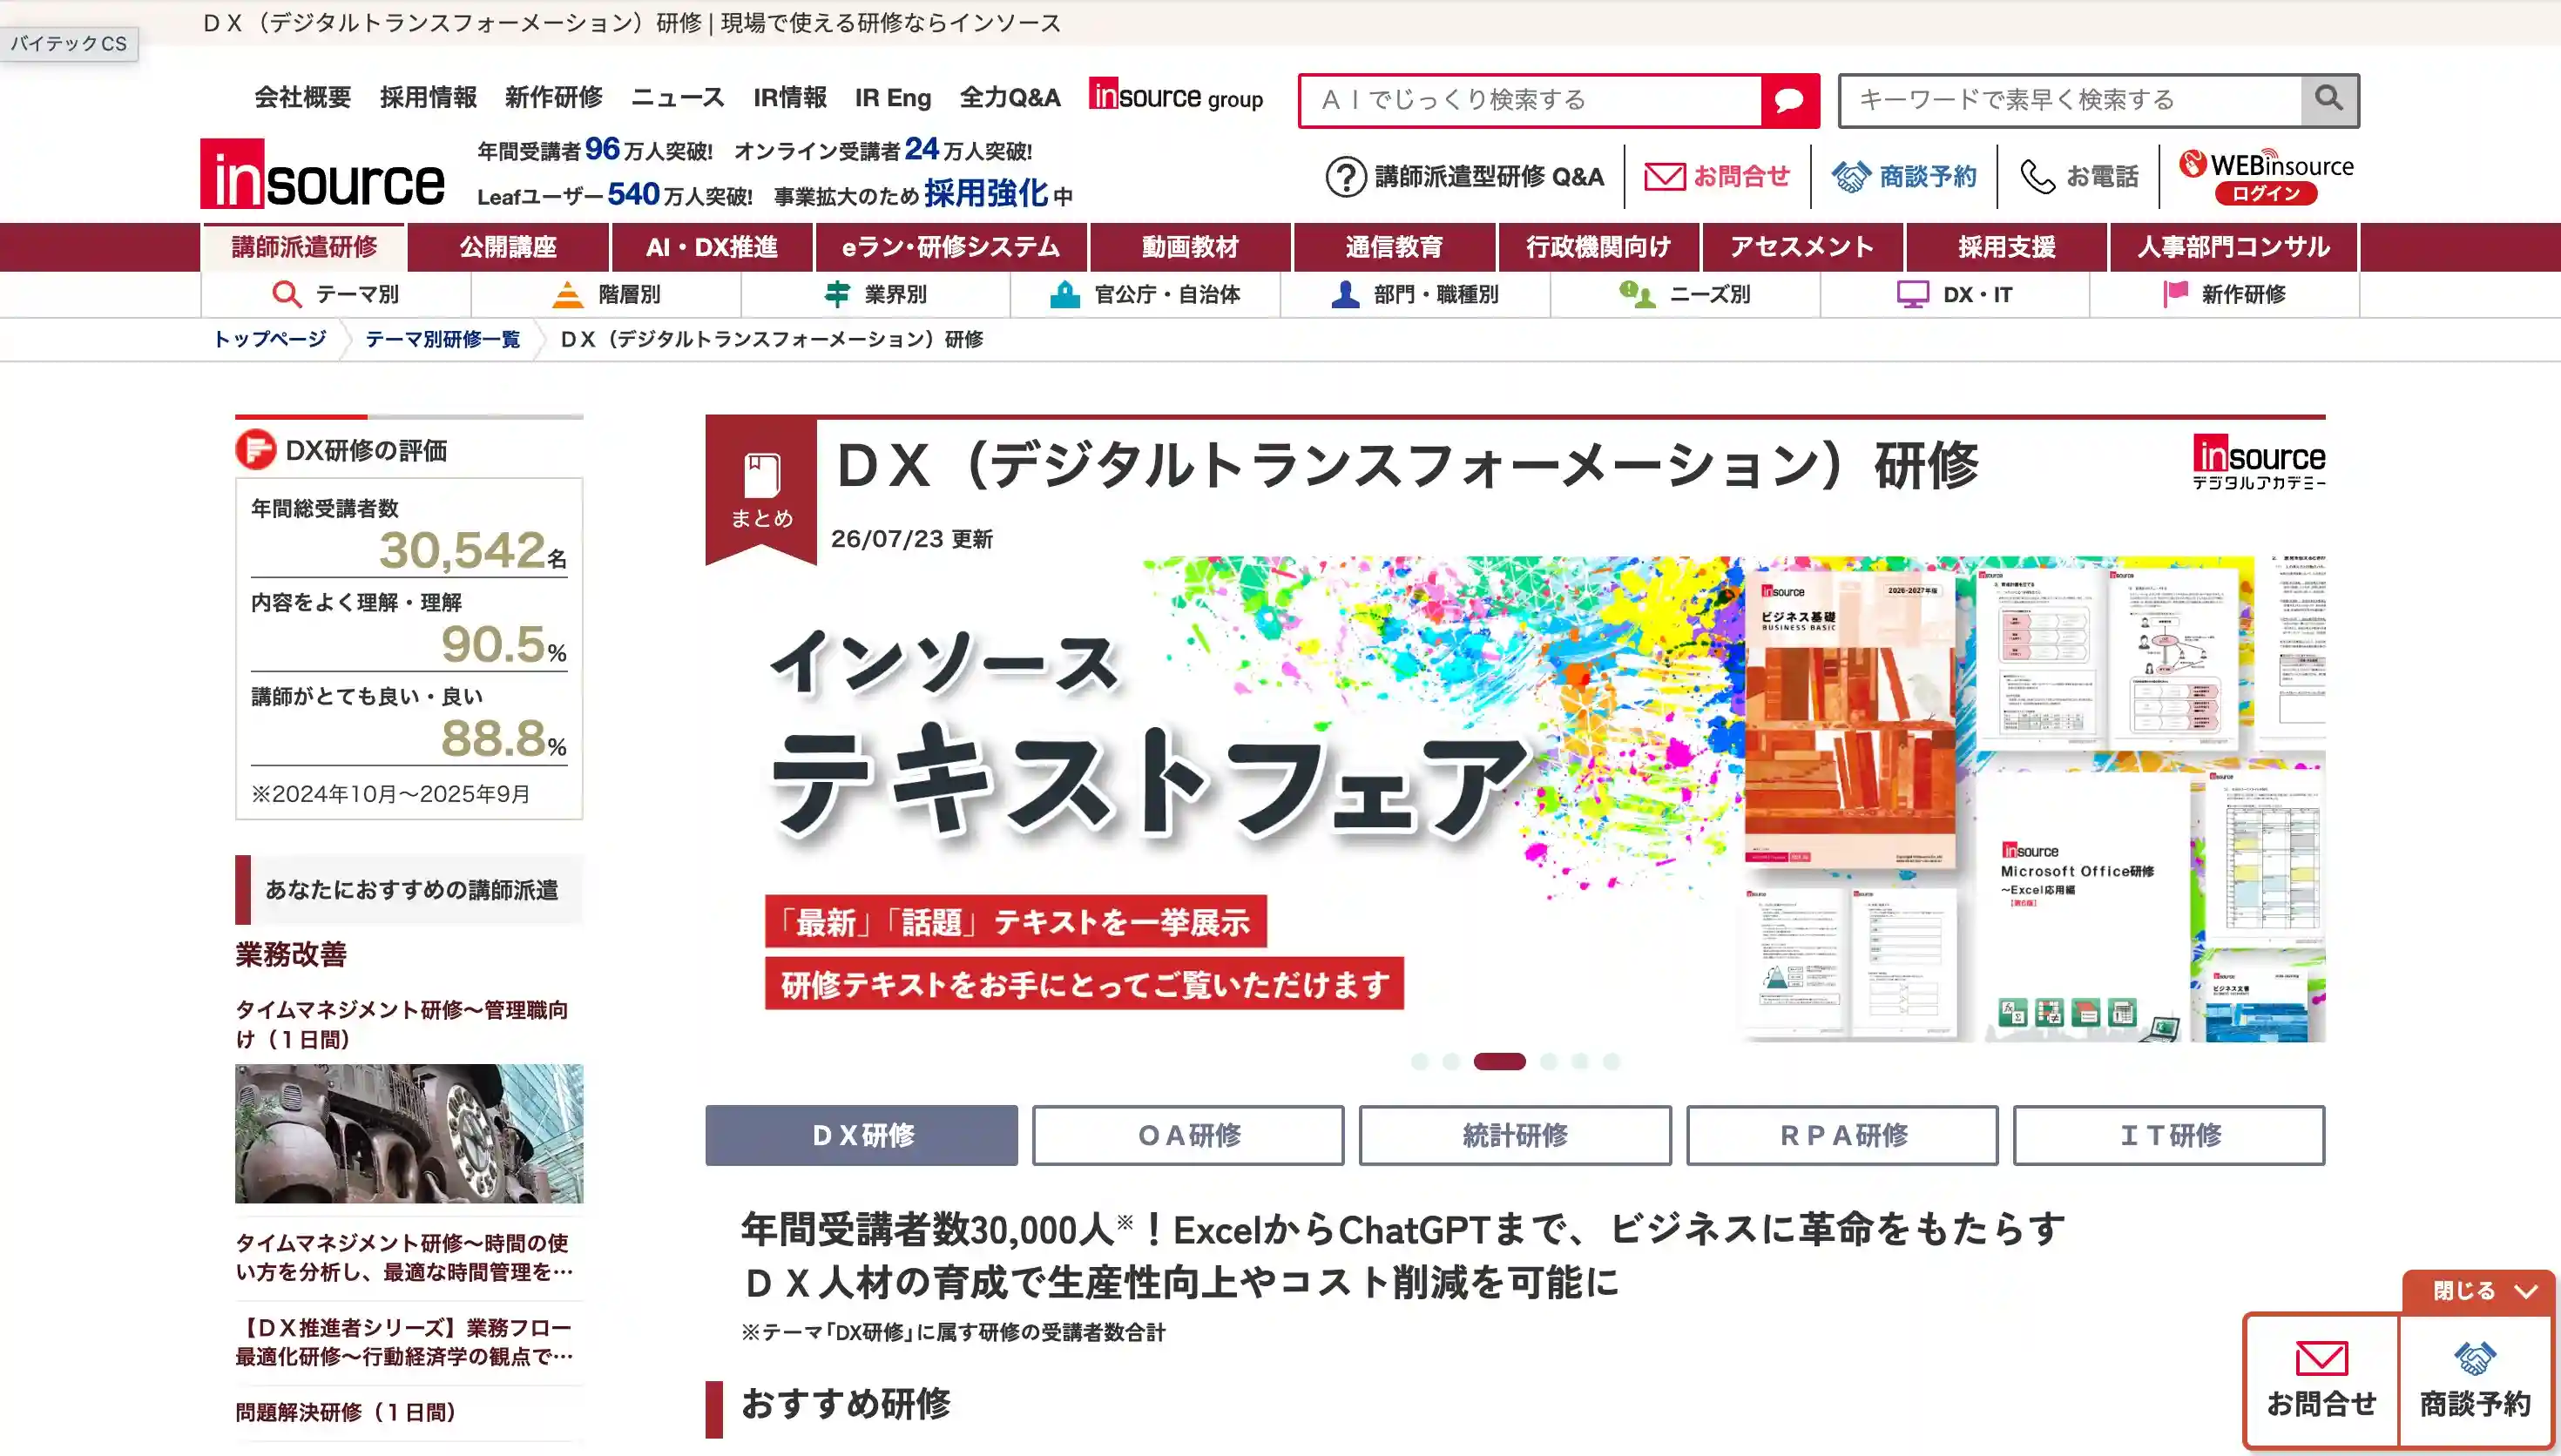Select the IT研修 category button

(x=2169, y=1135)
